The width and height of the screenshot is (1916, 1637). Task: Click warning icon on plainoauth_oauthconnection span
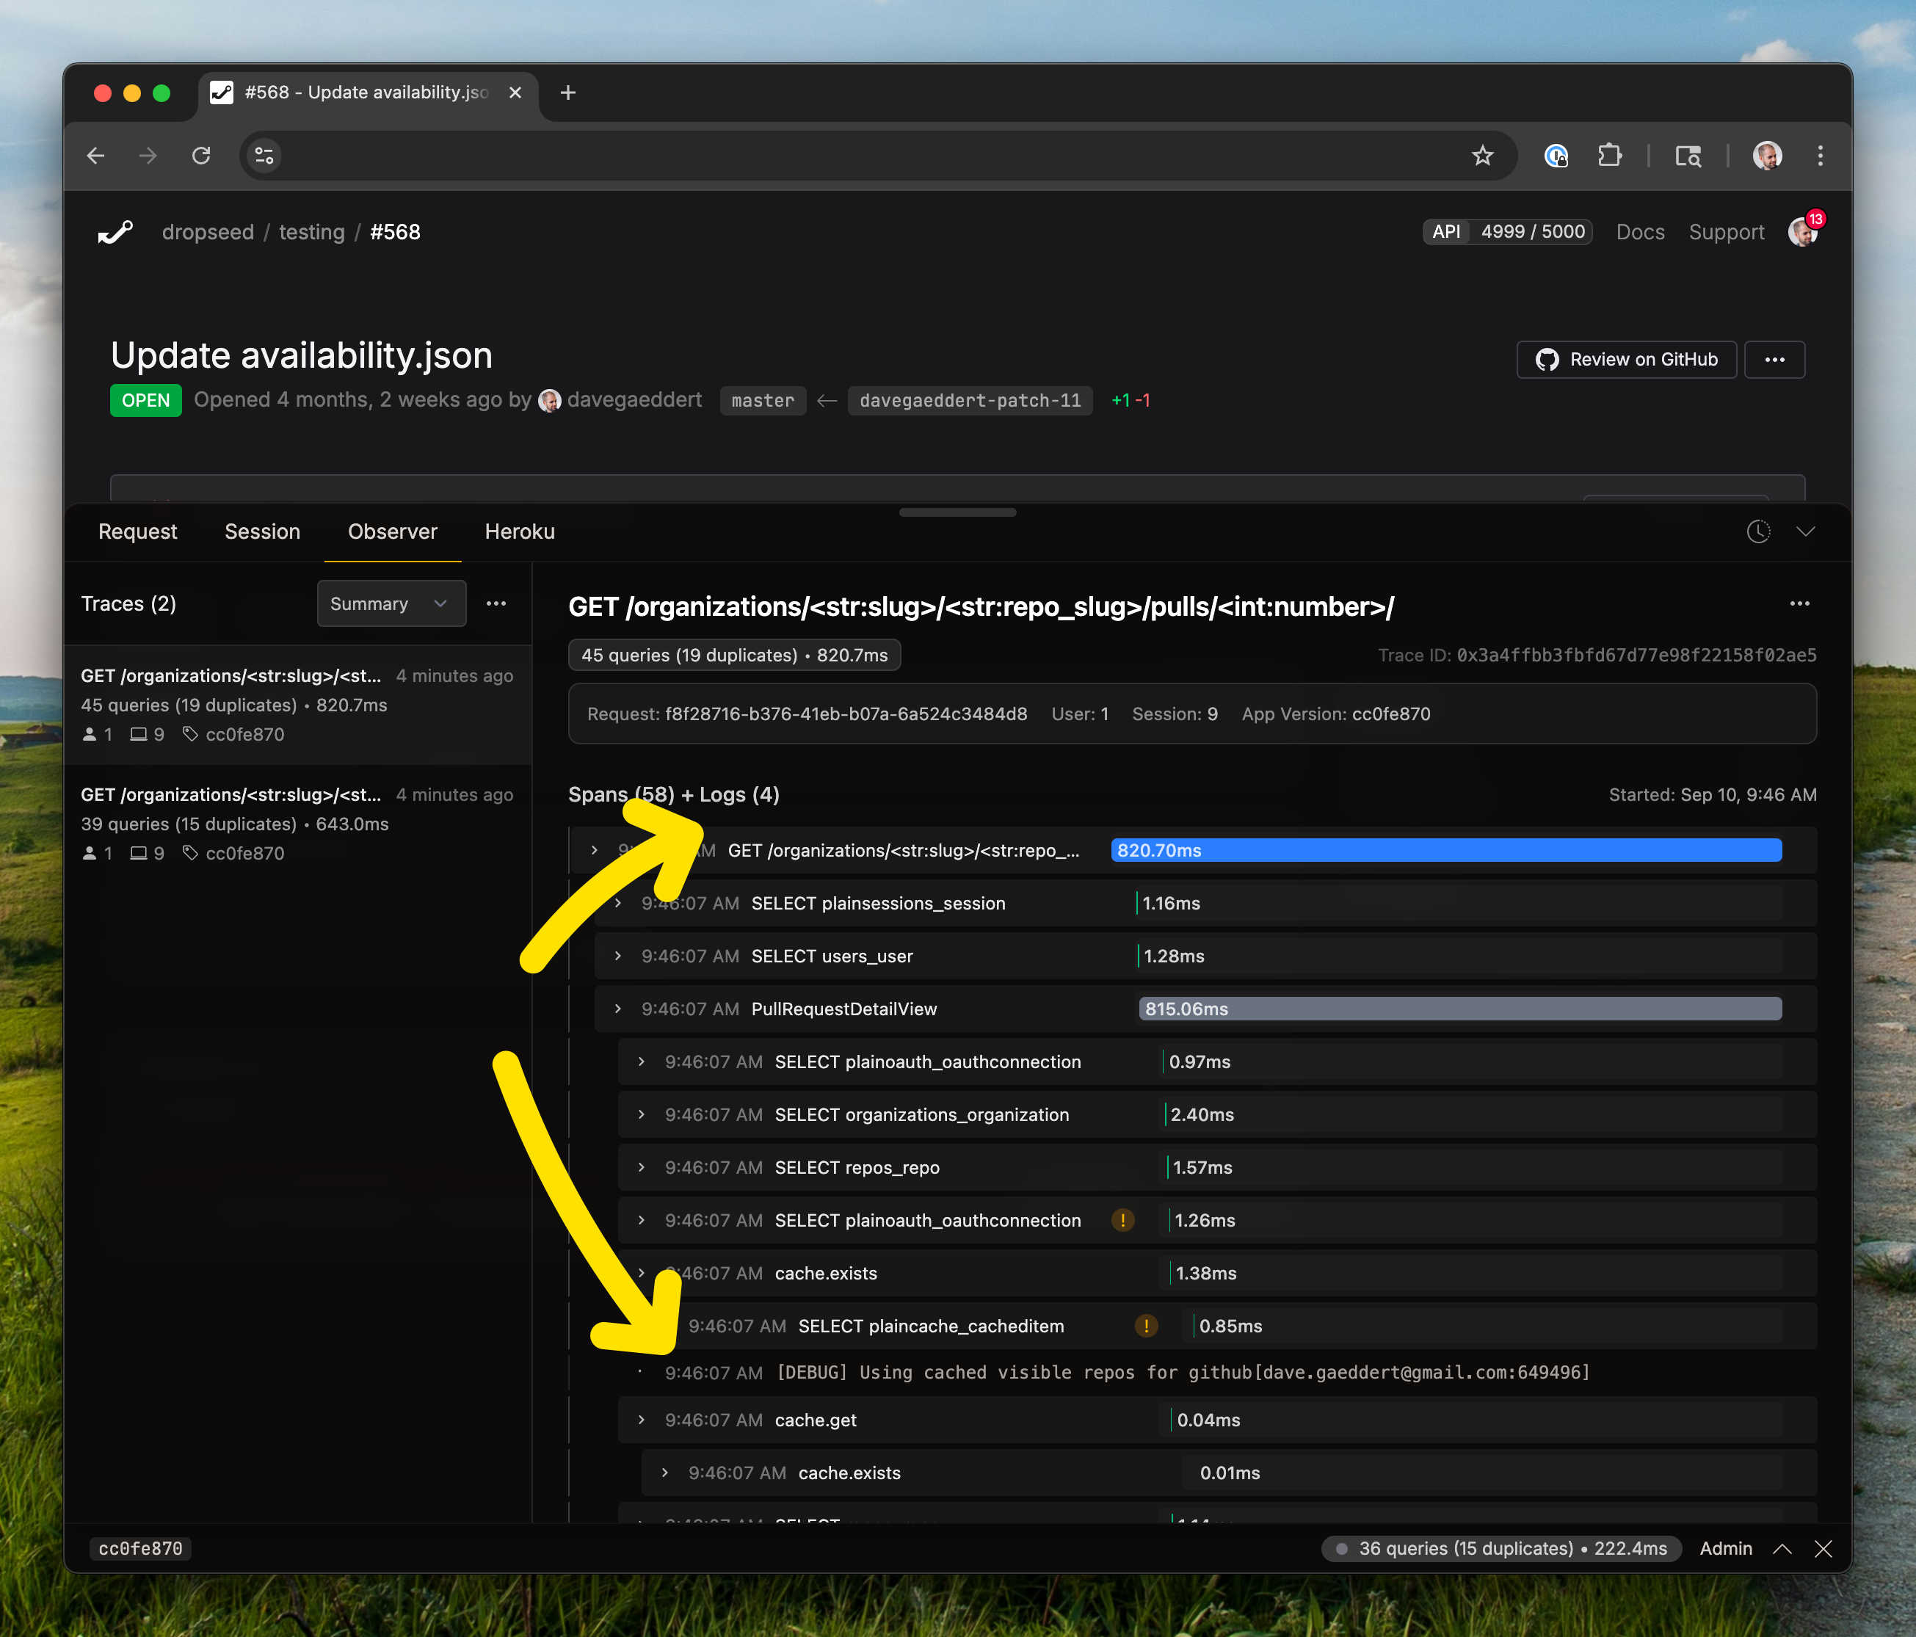click(1122, 1220)
